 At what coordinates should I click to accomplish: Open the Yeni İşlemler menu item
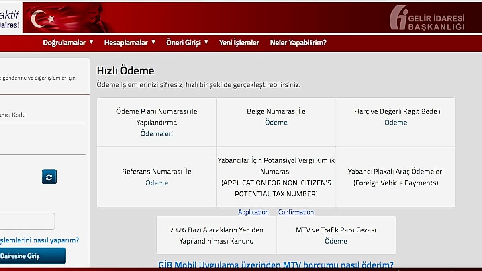[239, 43]
